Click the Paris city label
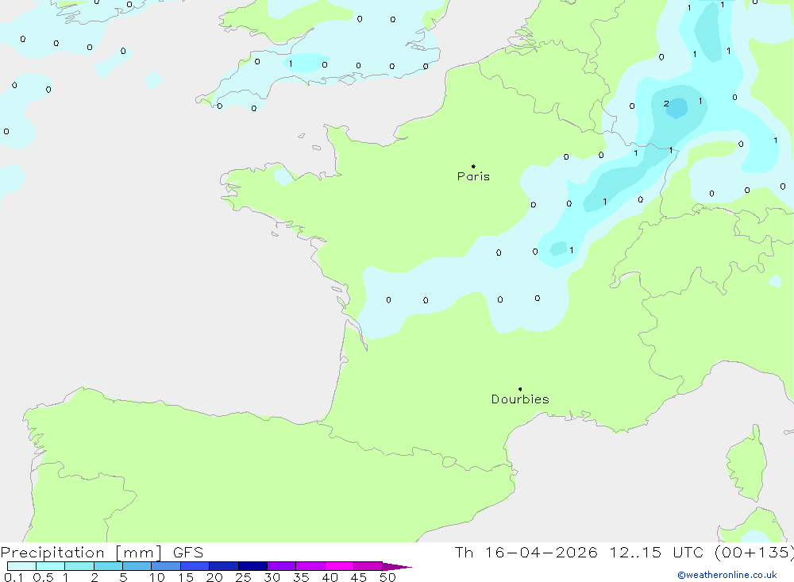794x582 pixels. coord(473,176)
